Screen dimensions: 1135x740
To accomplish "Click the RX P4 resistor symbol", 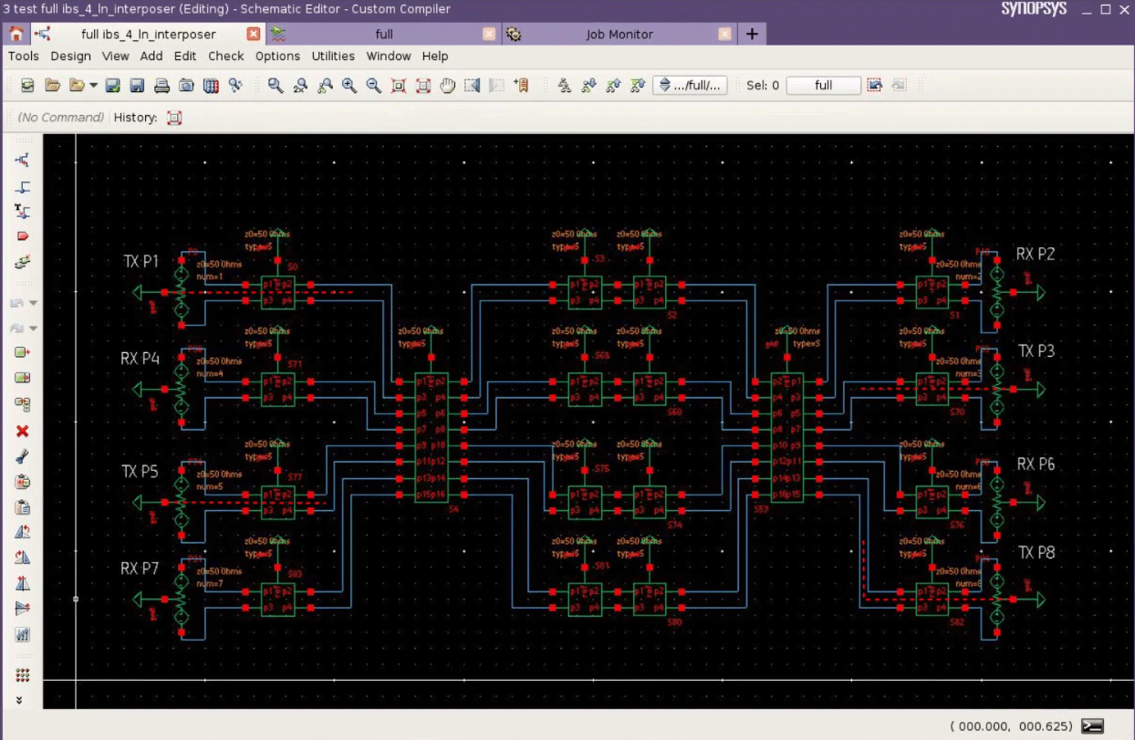I will (x=182, y=391).
